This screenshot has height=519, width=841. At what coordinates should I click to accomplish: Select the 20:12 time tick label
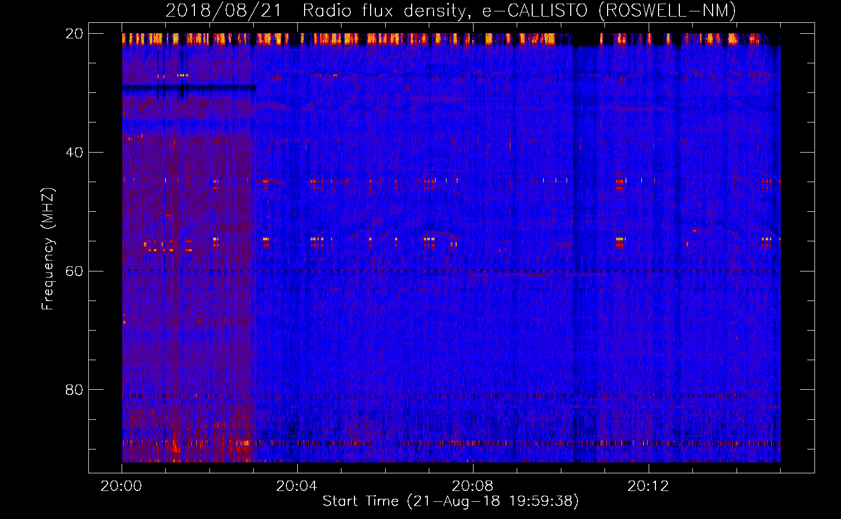click(x=648, y=486)
